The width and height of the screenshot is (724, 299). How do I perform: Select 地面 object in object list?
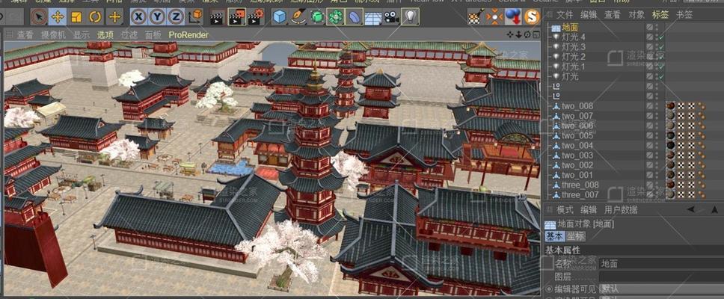pyautogui.click(x=570, y=27)
